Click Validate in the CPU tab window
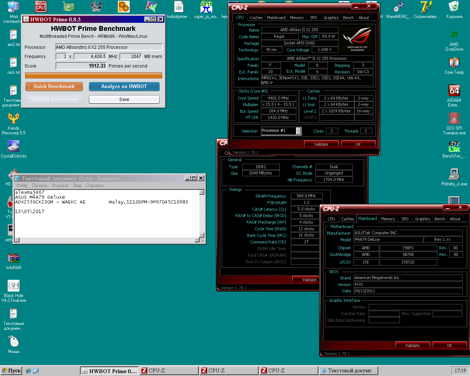 [321, 144]
